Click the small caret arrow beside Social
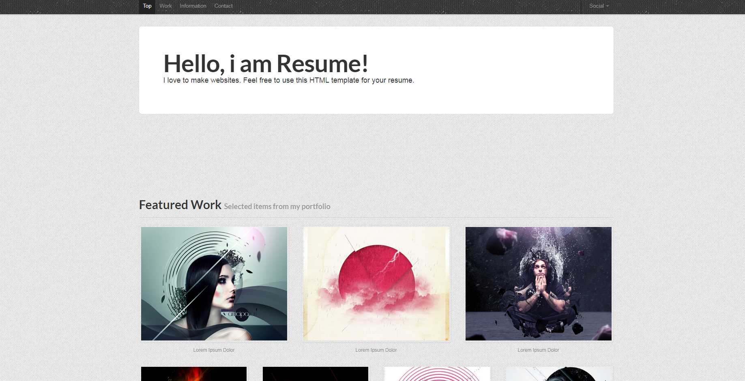This screenshot has height=381, width=745. 608,6
